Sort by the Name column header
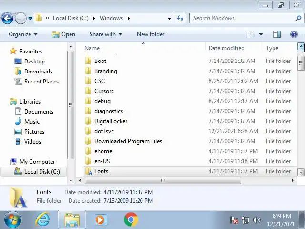The width and height of the screenshot is (305, 229). (x=92, y=48)
